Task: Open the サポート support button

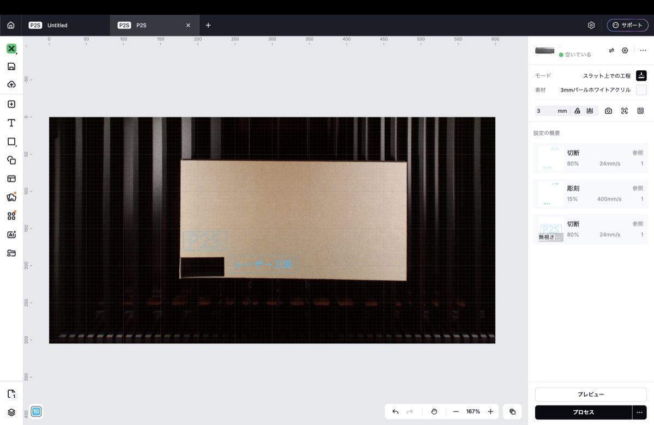Action: [627, 25]
